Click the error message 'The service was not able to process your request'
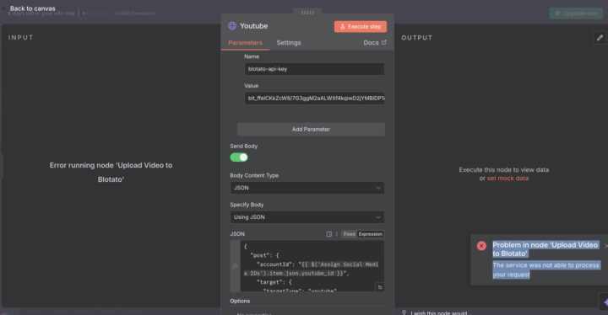 546,270
